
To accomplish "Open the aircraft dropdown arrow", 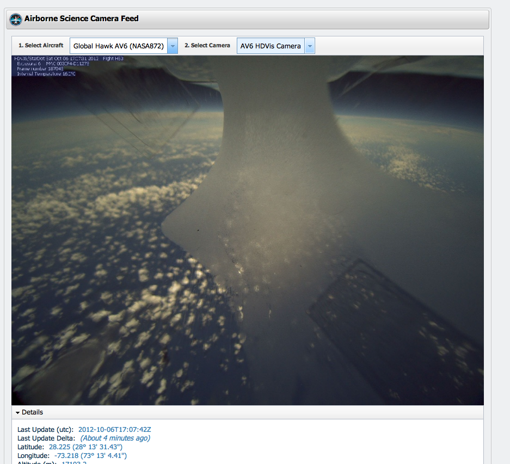I will tap(173, 46).
